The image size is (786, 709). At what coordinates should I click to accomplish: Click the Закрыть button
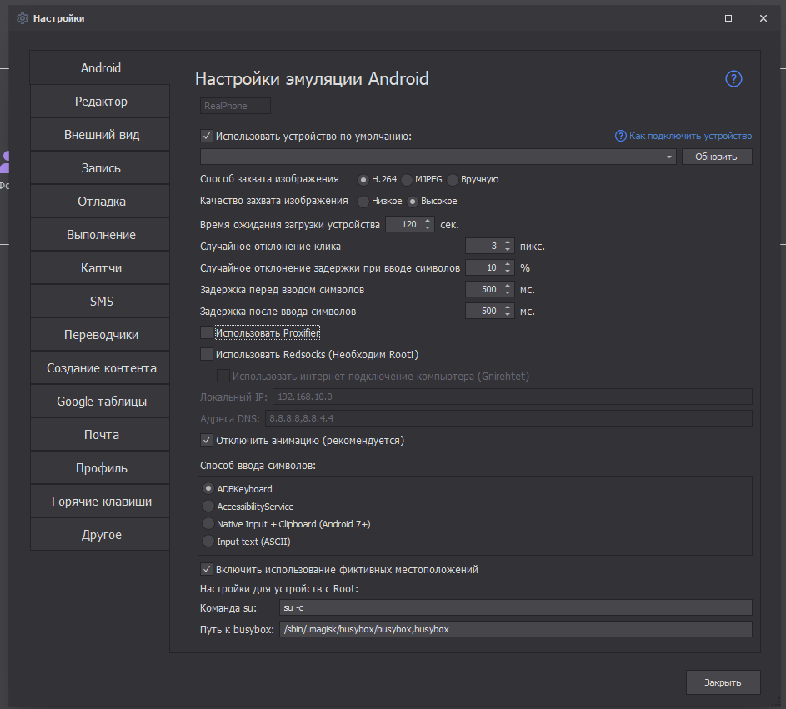tap(723, 682)
